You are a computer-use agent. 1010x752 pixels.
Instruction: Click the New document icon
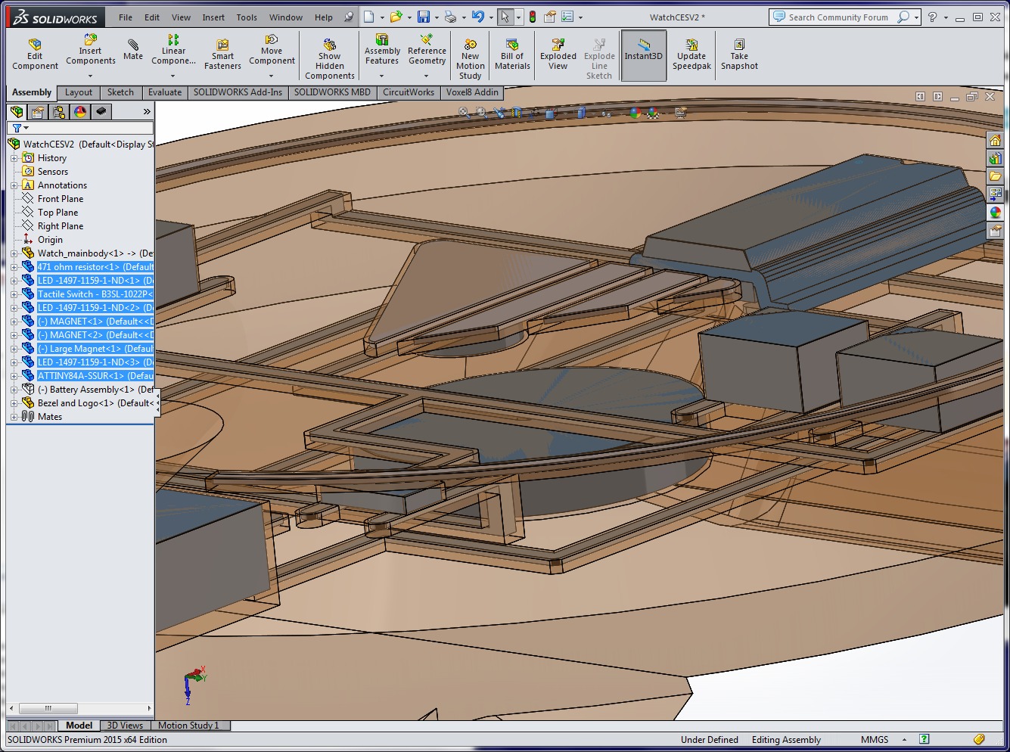368,17
